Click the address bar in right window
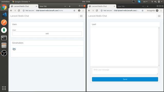The width and height of the screenshot is (164, 92). (126, 10)
